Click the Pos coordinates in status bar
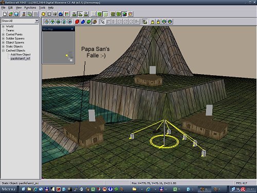 [154, 183]
